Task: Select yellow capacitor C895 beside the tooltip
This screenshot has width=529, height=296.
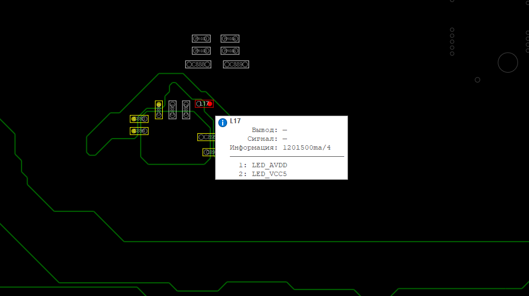Action: click(206, 137)
